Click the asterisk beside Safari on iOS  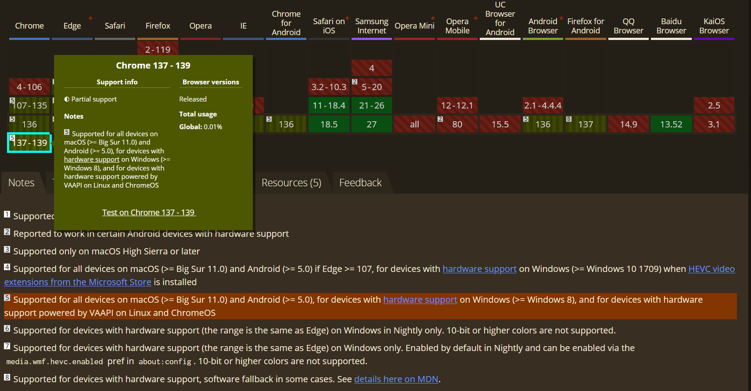click(347, 18)
